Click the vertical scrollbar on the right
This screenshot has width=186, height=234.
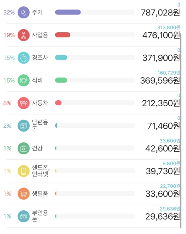click(x=180, y=130)
